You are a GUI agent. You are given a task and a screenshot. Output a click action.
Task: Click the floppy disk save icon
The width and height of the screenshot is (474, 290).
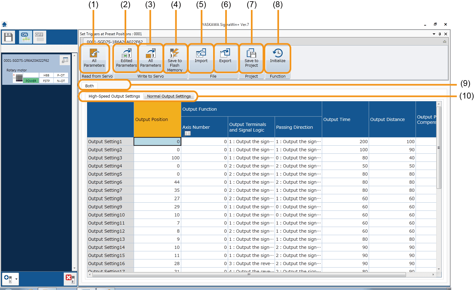tap(8, 37)
